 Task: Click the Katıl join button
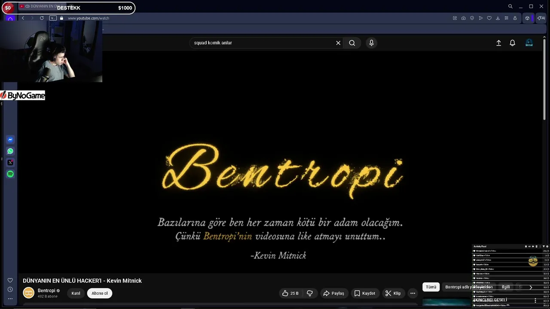click(x=76, y=293)
